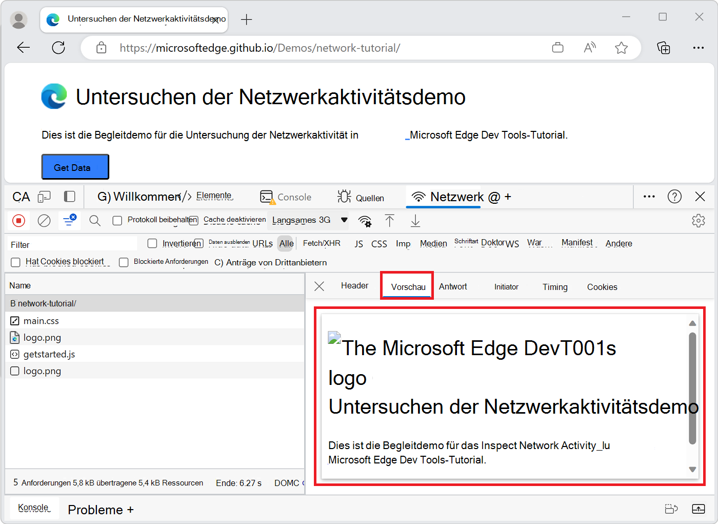Open browser settings and more menu
Viewport: 718px width, 524px height.
(699, 48)
